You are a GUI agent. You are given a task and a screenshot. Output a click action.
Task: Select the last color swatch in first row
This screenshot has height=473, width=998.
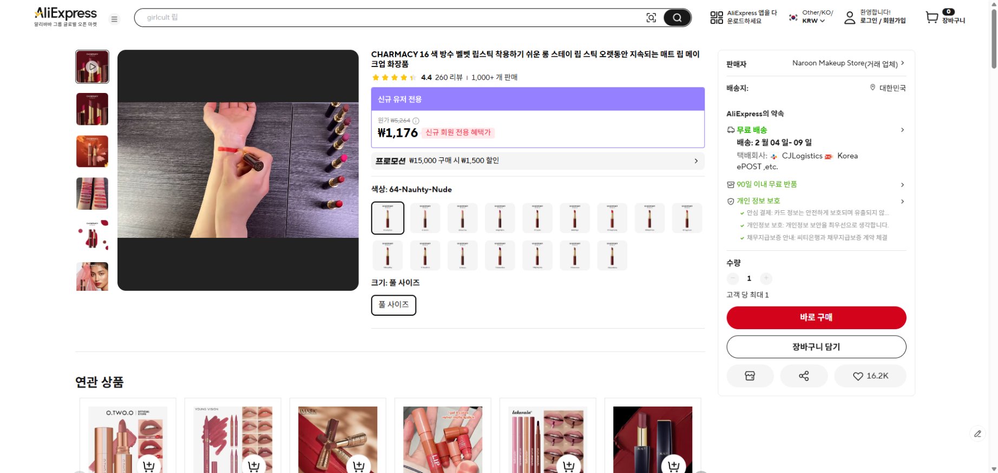tap(687, 218)
